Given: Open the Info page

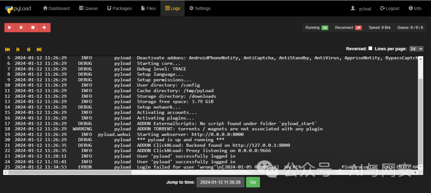Looking at the screenshot, I should pyautogui.click(x=415, y=8).
